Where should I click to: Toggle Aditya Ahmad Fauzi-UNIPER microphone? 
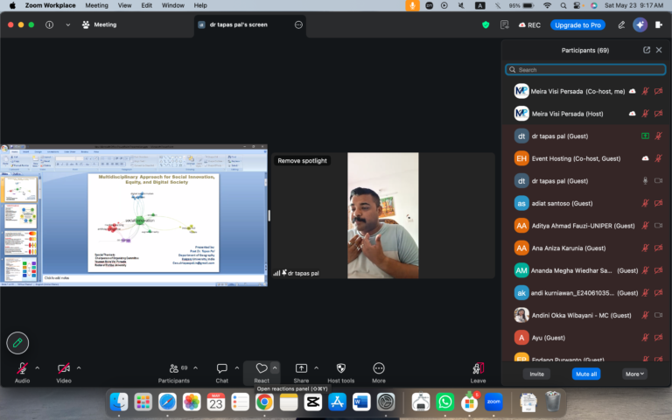(645, 226)
